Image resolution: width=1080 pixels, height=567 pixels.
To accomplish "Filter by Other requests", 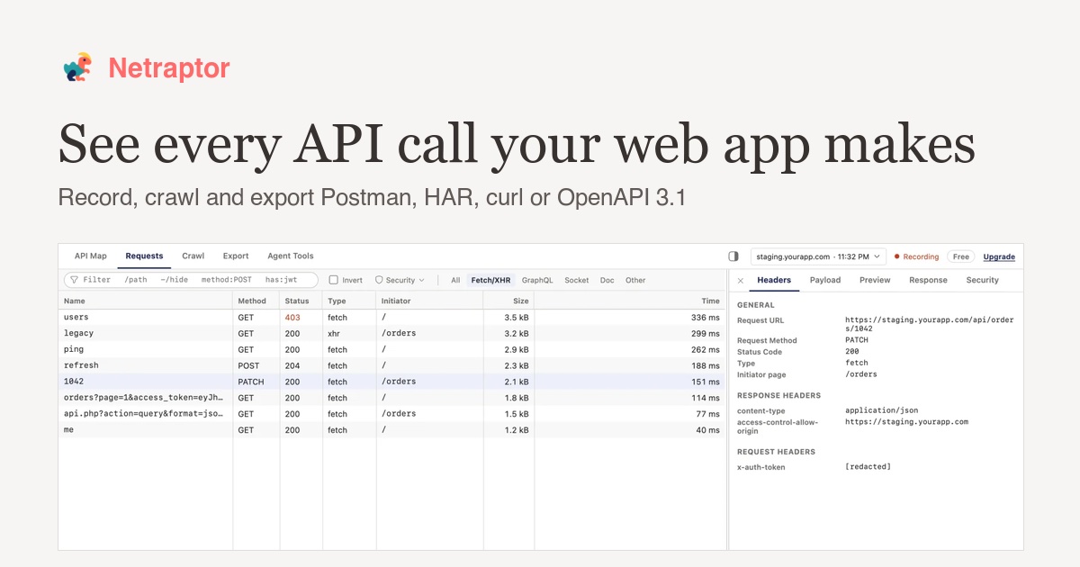I will (635, 280).
